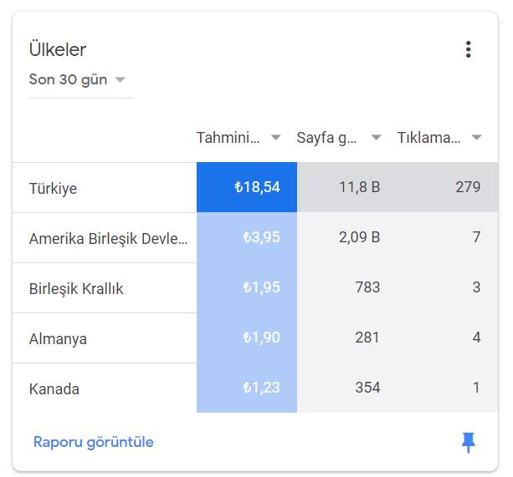513x477 pixels.
Task: Click the 783 page views value
Action: [x=367, y=287]
